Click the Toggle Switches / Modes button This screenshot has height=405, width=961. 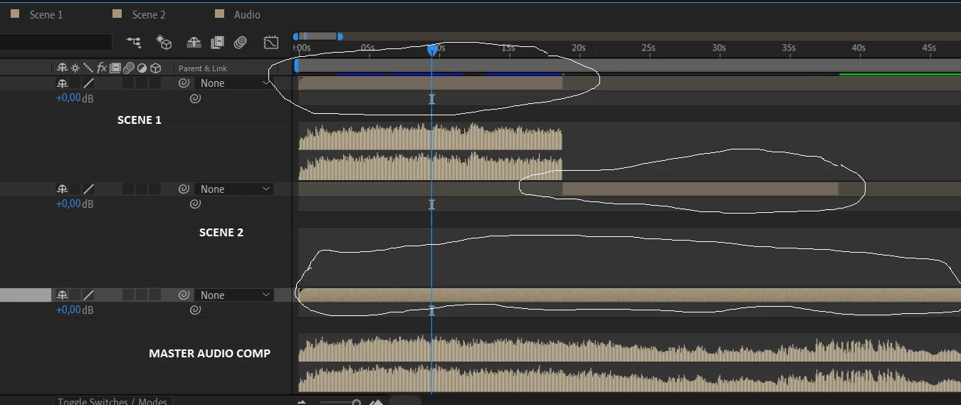[112, 401]
